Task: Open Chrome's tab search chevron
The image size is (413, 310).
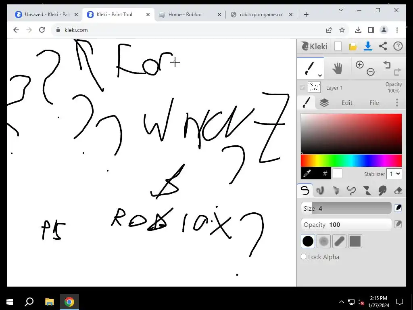Action: pos(340,10)
